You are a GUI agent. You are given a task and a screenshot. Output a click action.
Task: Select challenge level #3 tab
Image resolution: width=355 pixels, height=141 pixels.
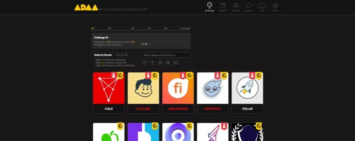point(133,28)
